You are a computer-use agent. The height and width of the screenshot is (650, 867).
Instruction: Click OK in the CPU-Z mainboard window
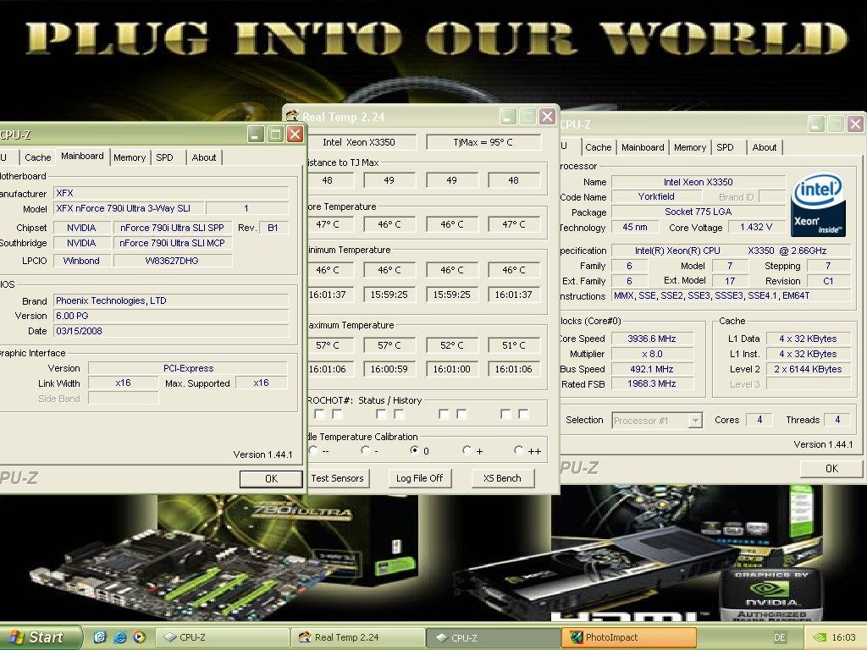click(x=271, y=479)
